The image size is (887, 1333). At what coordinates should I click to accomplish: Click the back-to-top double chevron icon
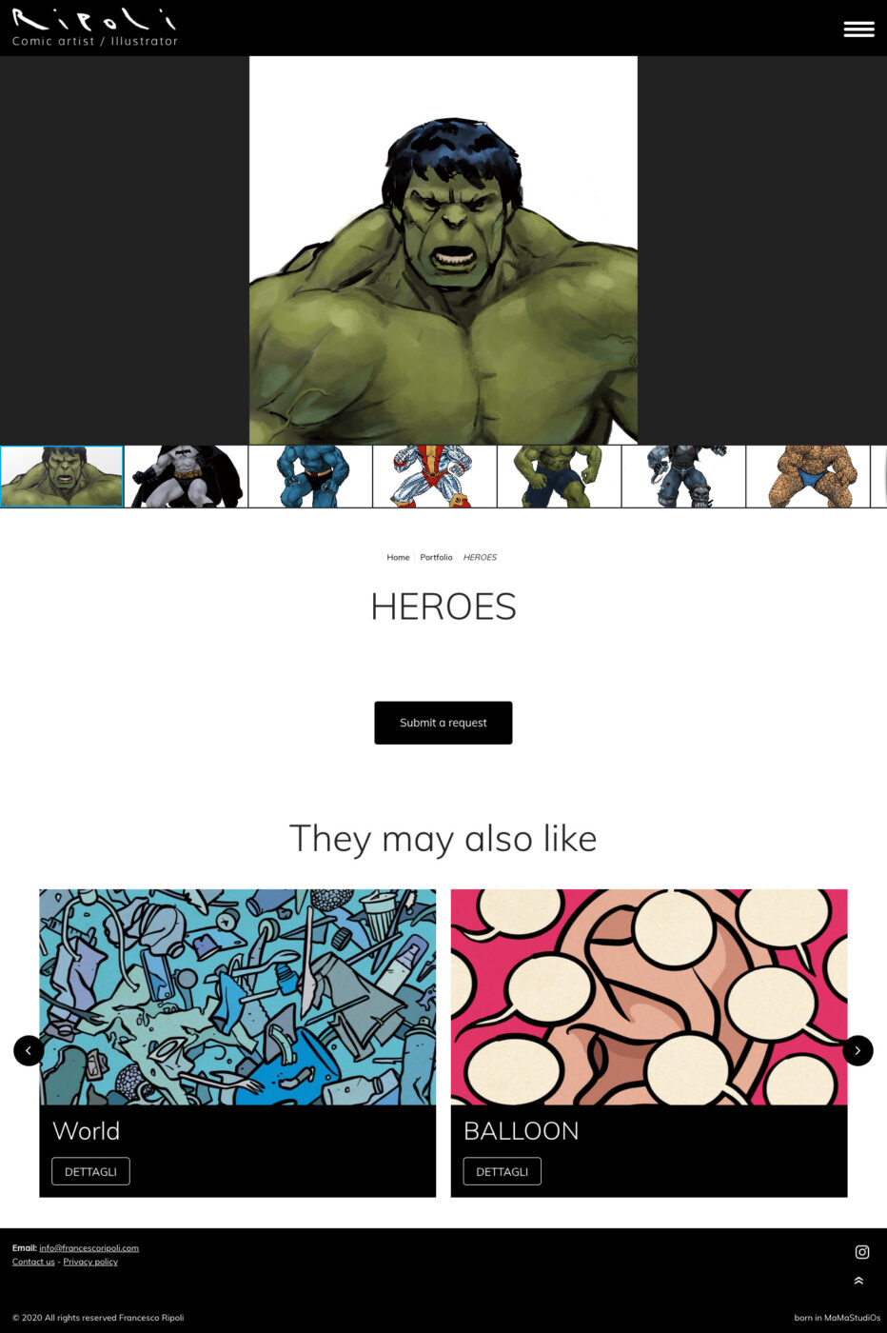tap(858, 1281)
